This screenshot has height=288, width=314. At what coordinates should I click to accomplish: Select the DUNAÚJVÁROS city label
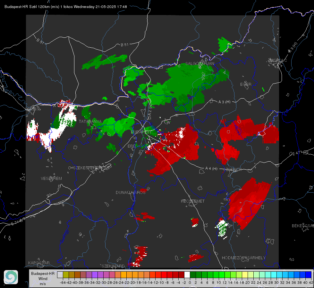point(131,192)
